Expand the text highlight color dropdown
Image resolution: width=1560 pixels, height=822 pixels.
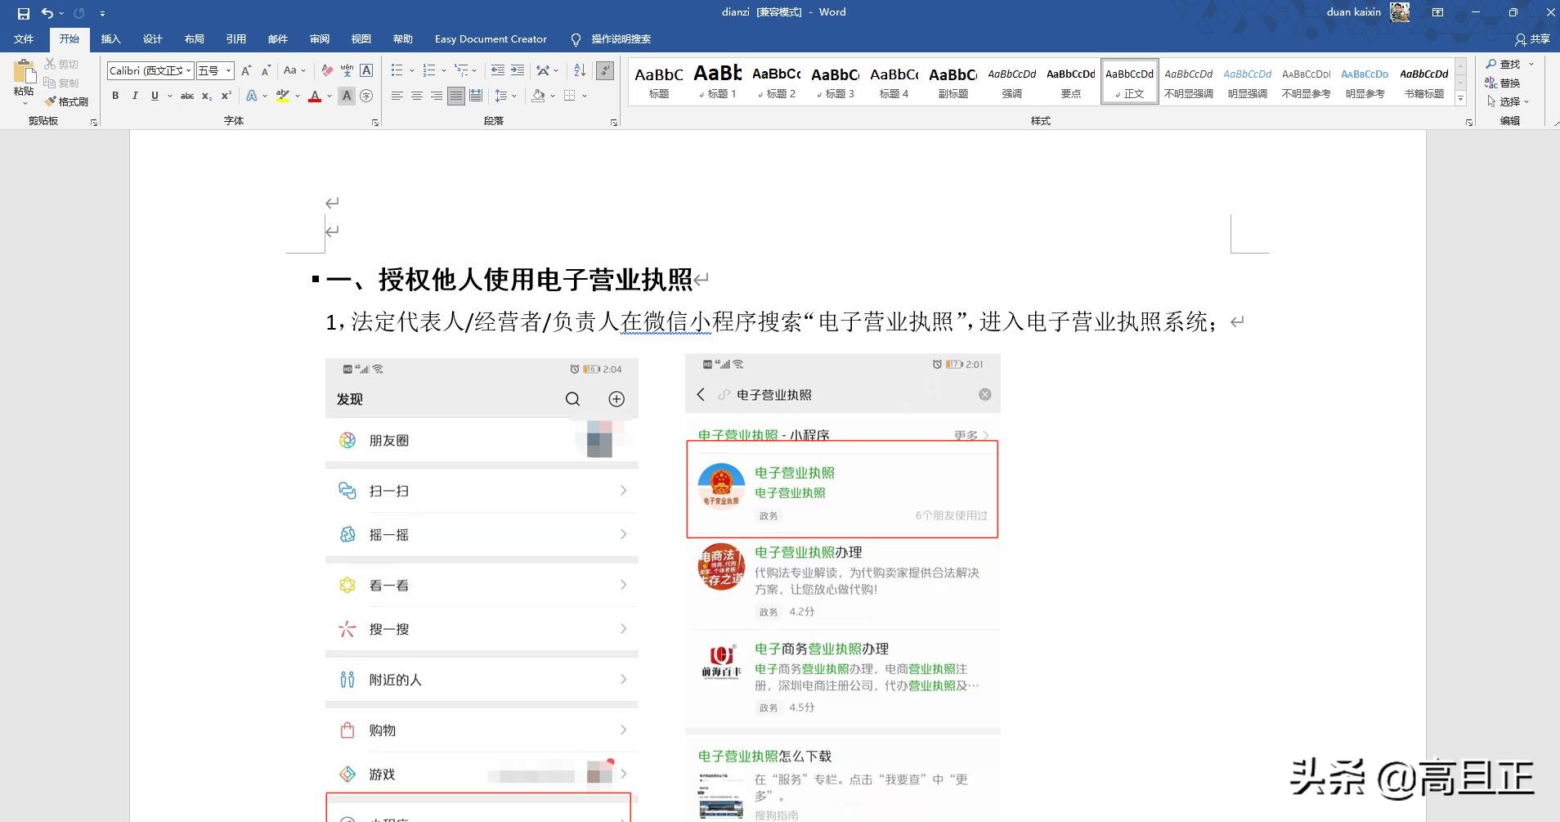point(296,97)
